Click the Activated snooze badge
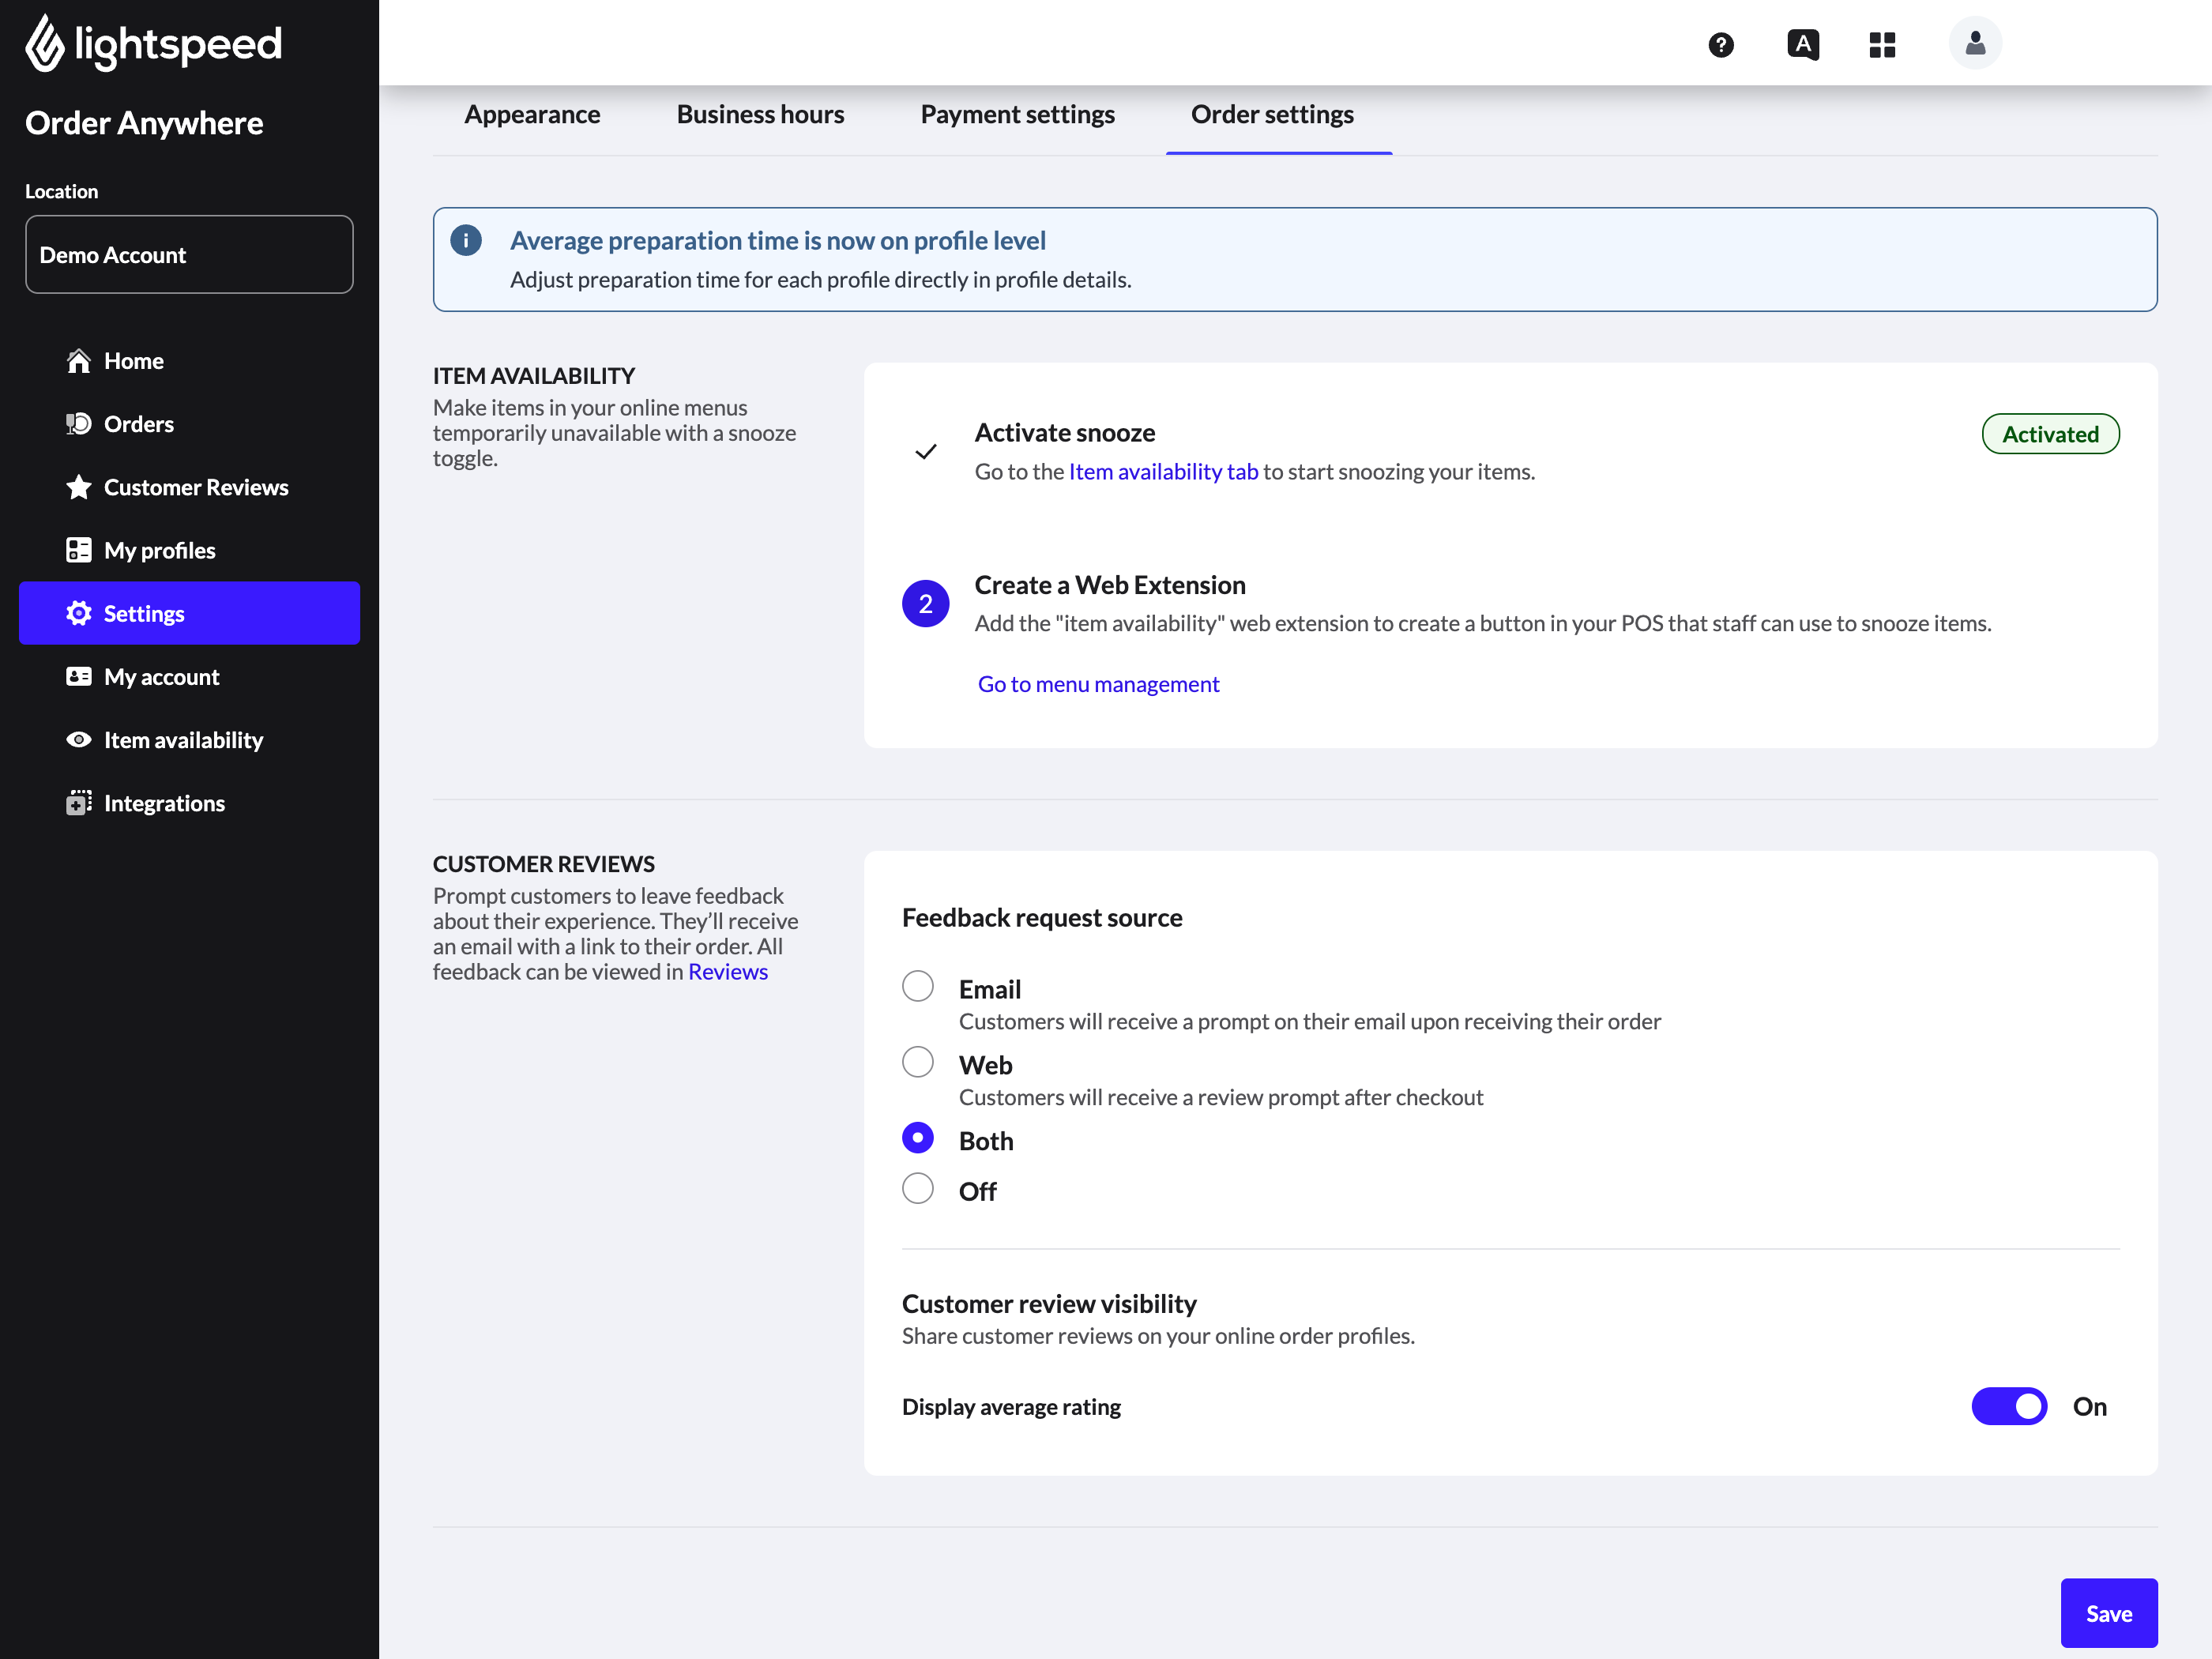This screenshot has width=2212, height=1659. [x=2050, y=434]
